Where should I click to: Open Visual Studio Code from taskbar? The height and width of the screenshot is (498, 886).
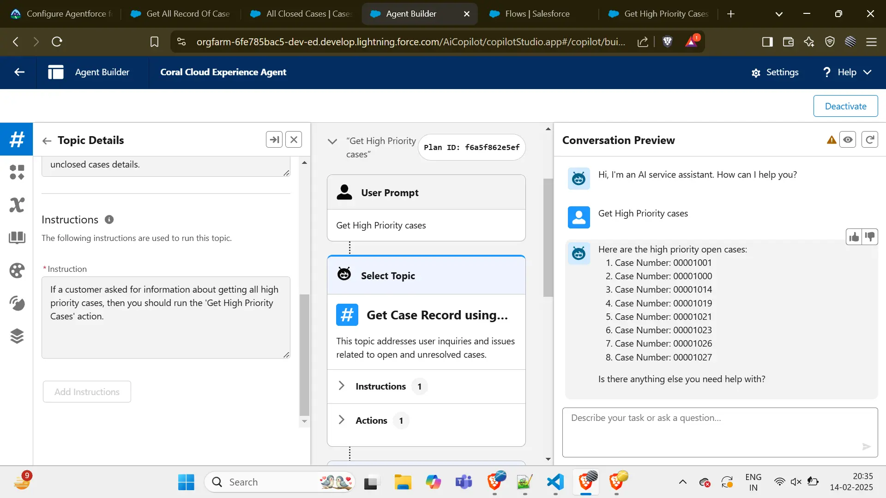click(x=555, y=482)
